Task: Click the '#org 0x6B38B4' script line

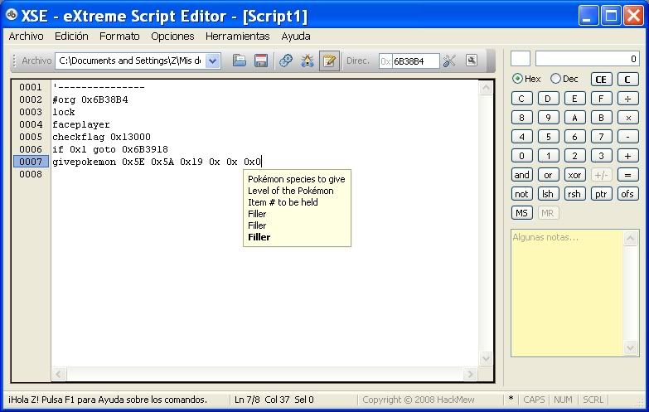Action: pyautogui.click(x=90, y=99)
